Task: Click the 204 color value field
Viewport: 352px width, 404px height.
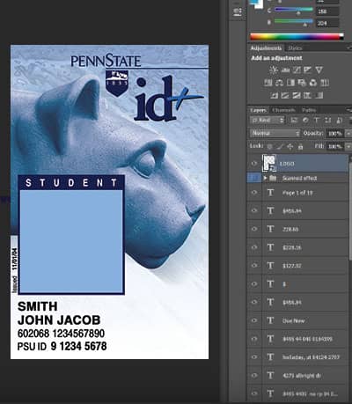Action: tap(327, 23)
